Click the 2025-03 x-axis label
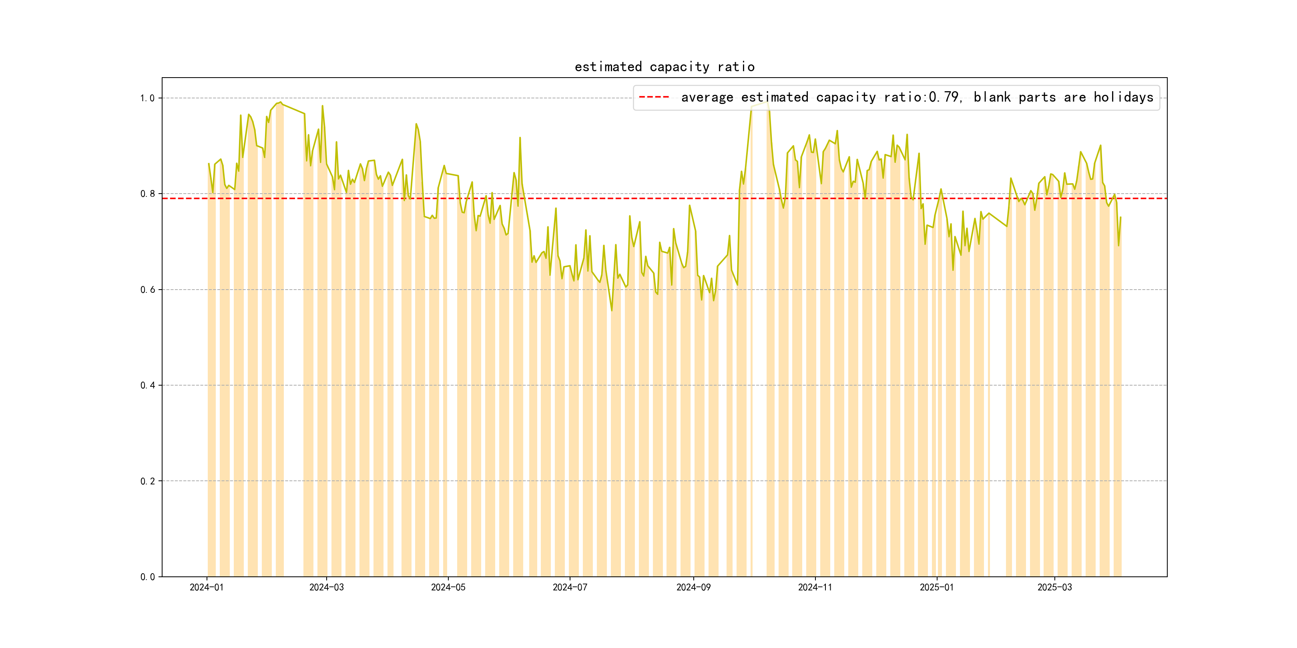The image size is (1297, 648). click(1054, 587)
